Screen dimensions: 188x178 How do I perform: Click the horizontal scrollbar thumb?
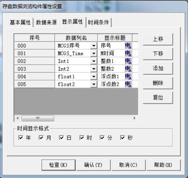[x=38, y=118]
